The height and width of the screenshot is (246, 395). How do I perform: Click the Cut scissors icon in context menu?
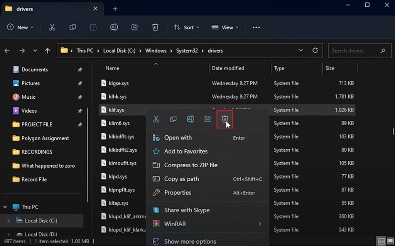(x=156, y=119)
